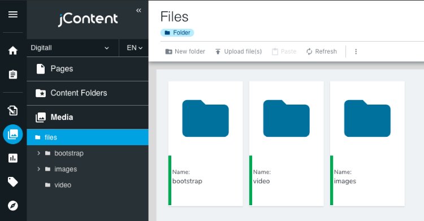Select bootstrap folder in tree
Screen dimensions: 424x221
pyautogui.click(x=69, y=153)
